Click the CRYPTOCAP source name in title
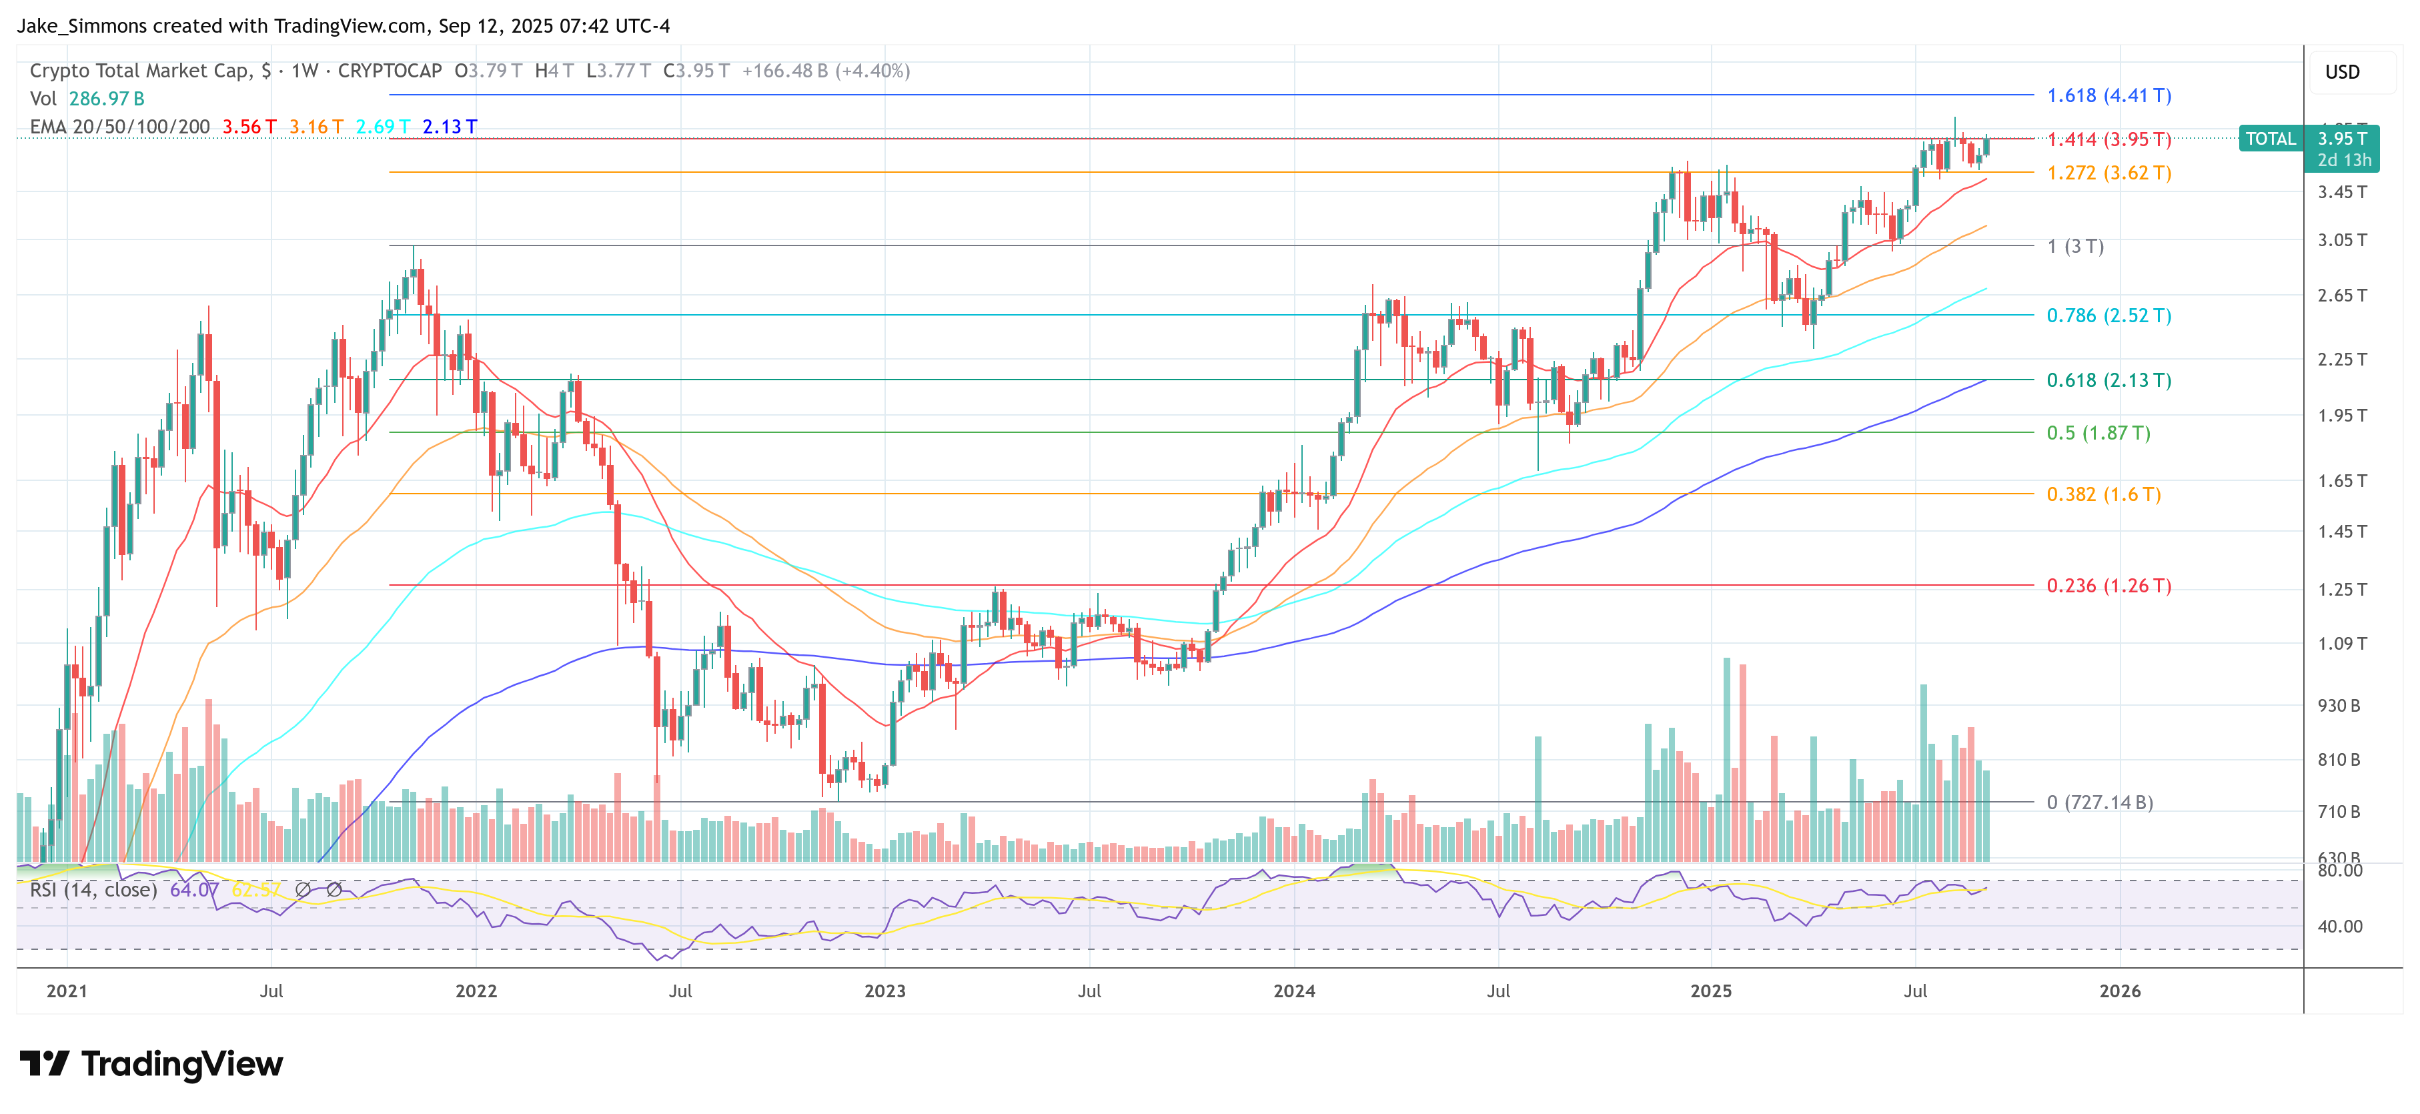This screenshot has height=1114, width=2420. [x=389, y=71]
